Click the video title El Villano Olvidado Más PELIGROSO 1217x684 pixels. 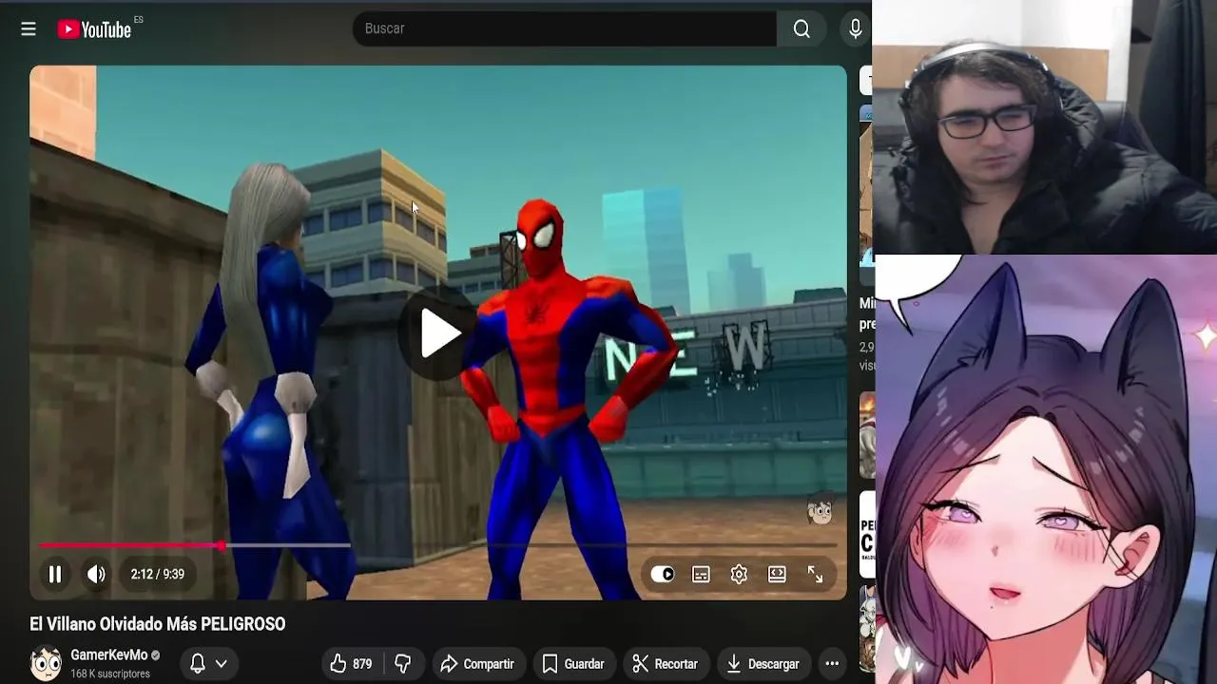pos(158,624)
